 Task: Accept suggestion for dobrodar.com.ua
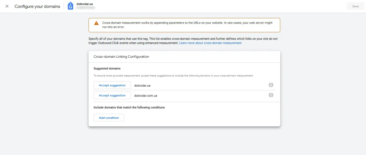112,95
